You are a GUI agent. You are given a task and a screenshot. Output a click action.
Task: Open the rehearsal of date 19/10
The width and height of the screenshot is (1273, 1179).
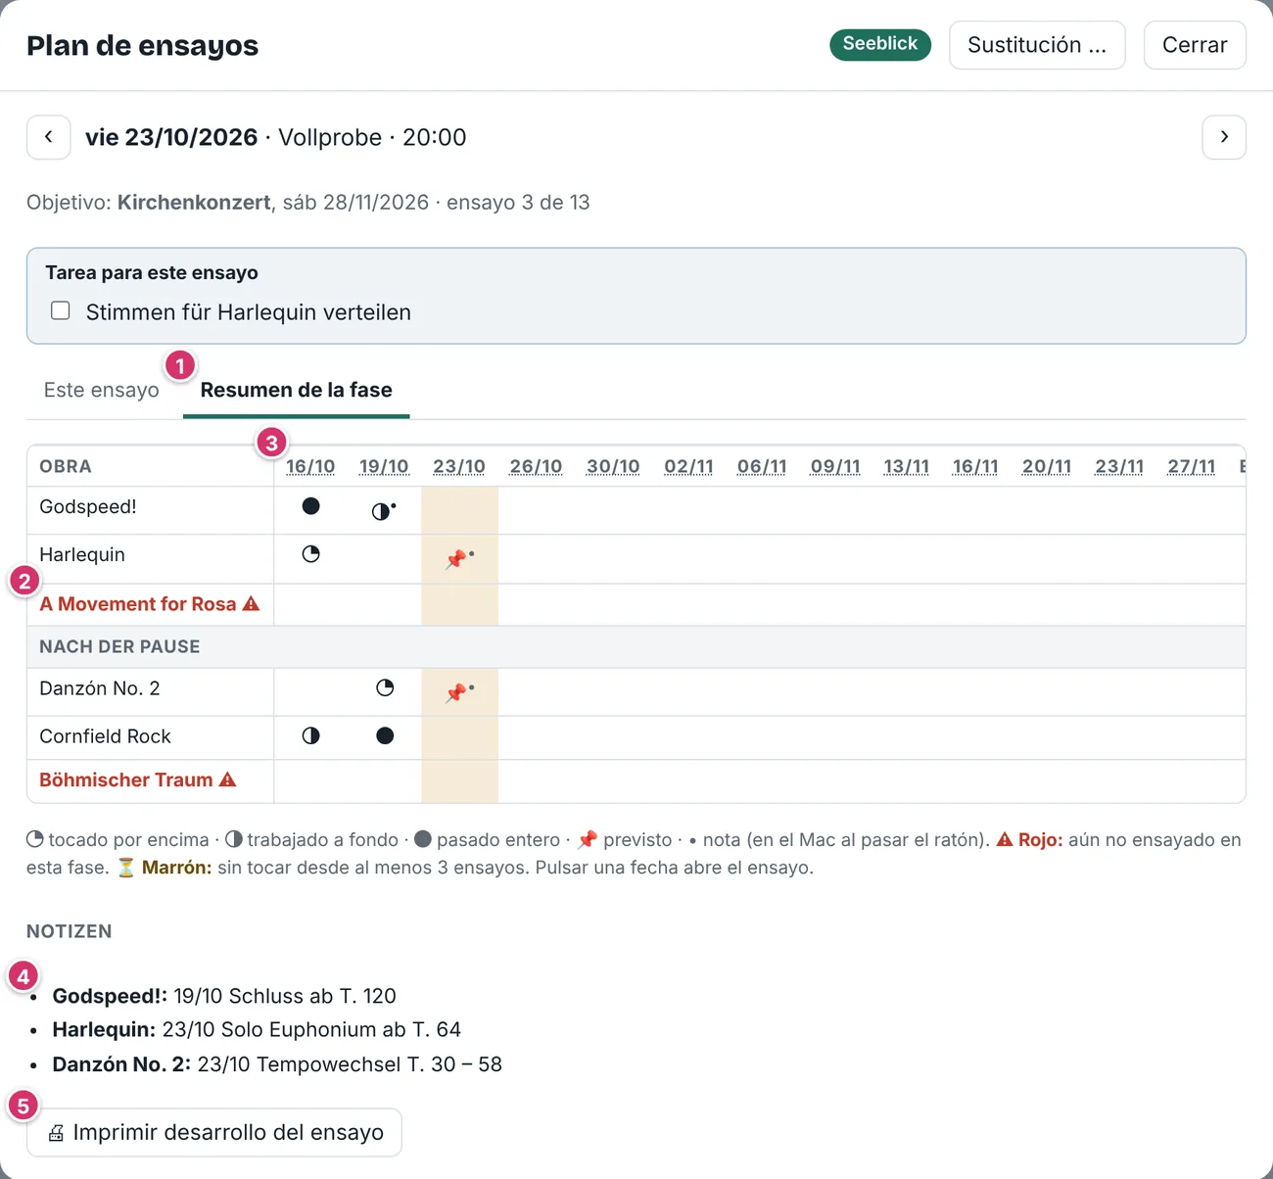click(x=384, y=466)
